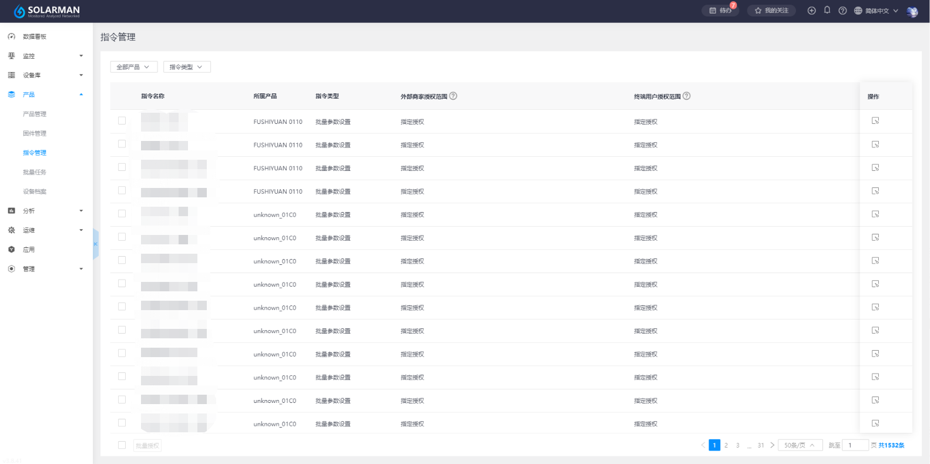This screenshot has height=464, width=930.
Task: Tick the checkbox of the first command row
Action: [x=122, y=121]
